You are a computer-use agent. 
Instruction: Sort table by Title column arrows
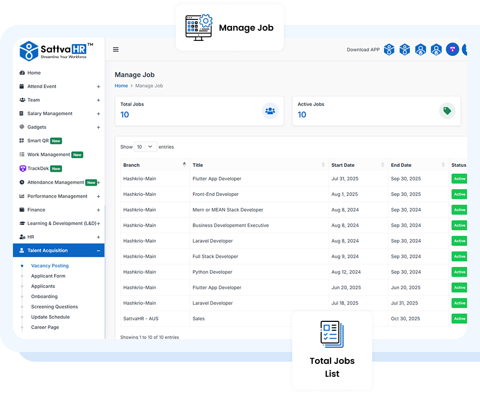point(323,165)
